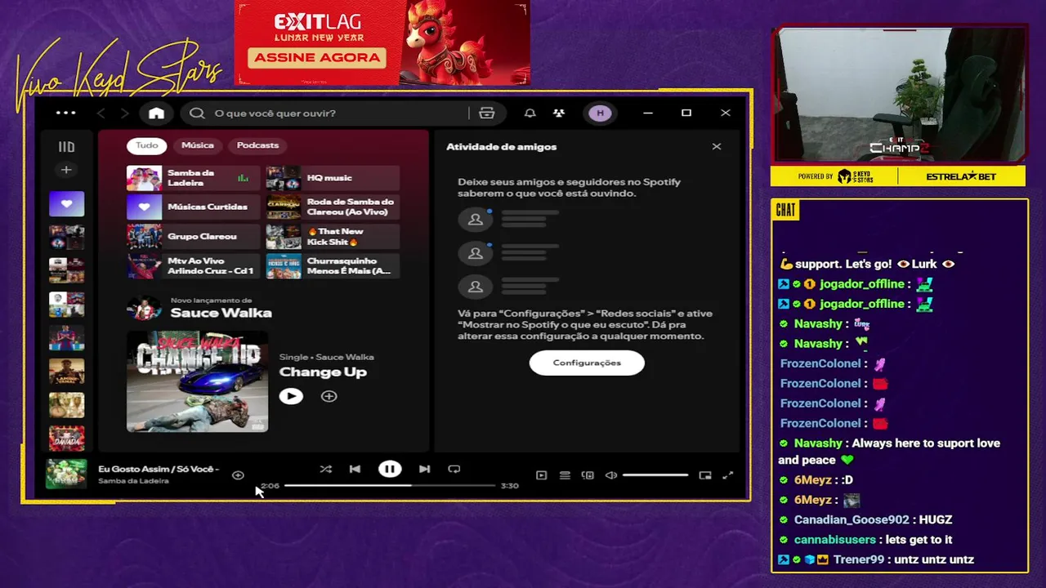
Task: Click the EstrelaBet sponsor logo
Action: pyautogui.click(x=961, y=176)
